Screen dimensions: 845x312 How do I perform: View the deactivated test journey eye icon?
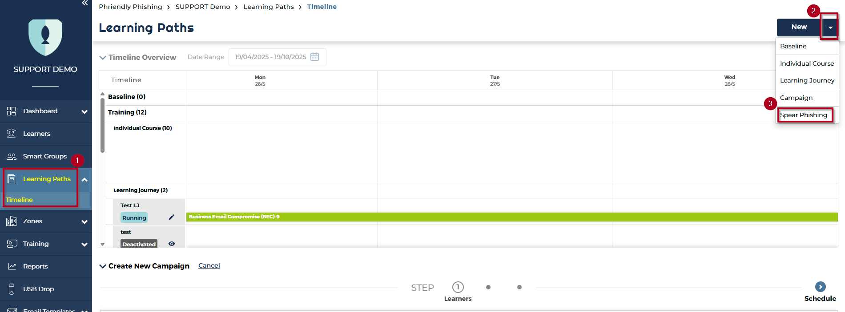172,244
